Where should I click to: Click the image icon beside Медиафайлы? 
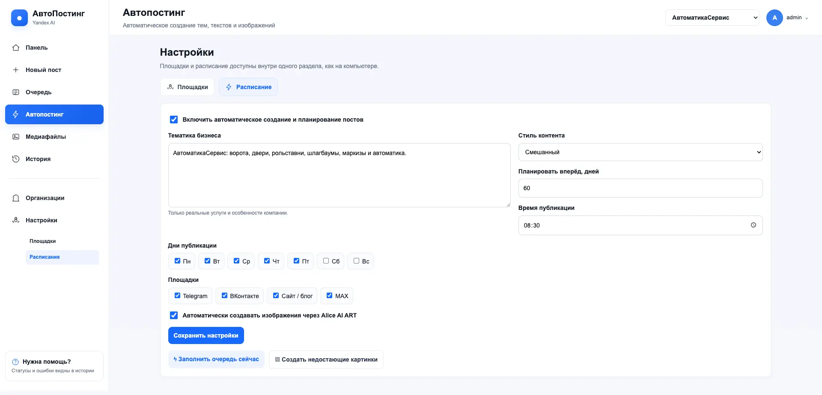click(16, 137)
